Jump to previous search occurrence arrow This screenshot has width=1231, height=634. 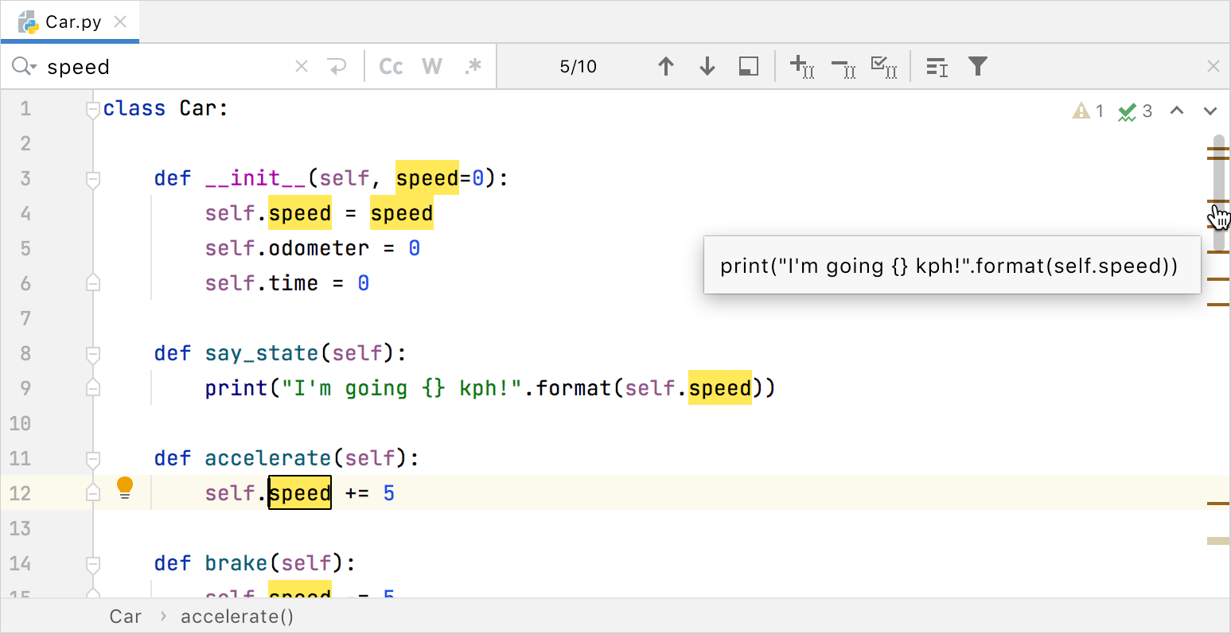(666, 67)
